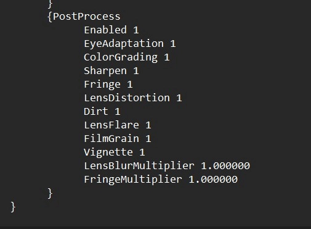
Task: Place cursor on Fringe 1 line
Action: point(108,85)
